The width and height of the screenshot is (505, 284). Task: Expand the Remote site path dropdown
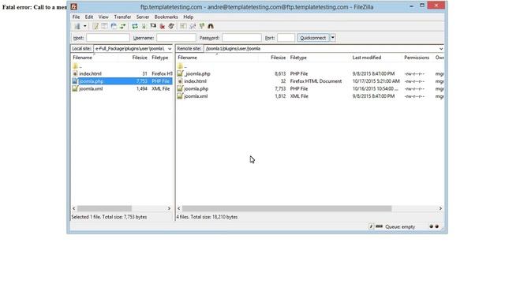(x=441, y=49)
